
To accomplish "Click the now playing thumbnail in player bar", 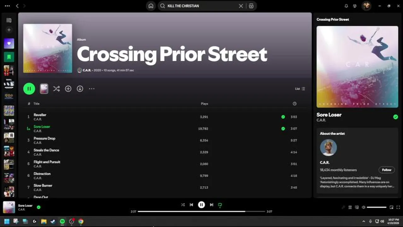I will tap(9, 207).
